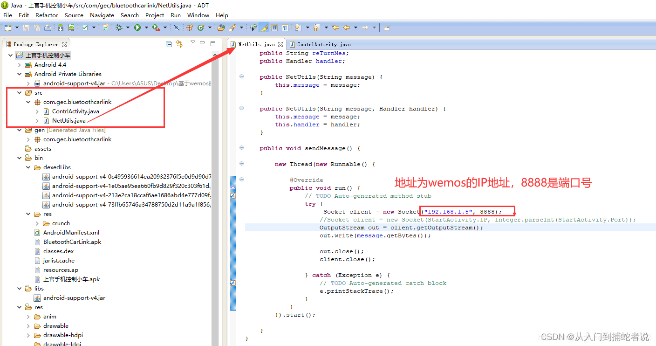The height and width of the screenshot is (346, 656).
Task: Click the green Run button icon
Action: [x=137, y=28]
